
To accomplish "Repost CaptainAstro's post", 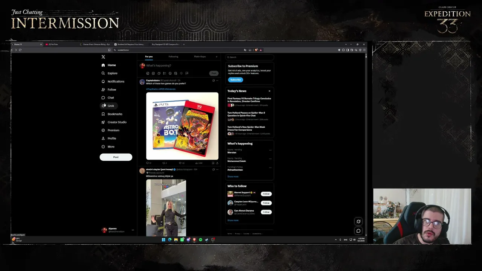I will pyautogui.click(x=165, y=163).
